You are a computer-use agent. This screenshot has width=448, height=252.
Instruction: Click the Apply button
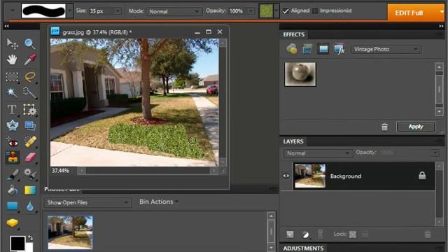(416, 127)
